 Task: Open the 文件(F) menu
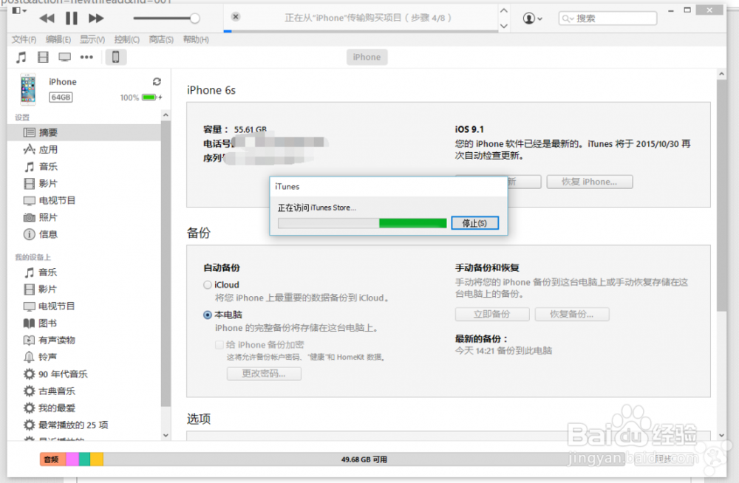(24, 40)
